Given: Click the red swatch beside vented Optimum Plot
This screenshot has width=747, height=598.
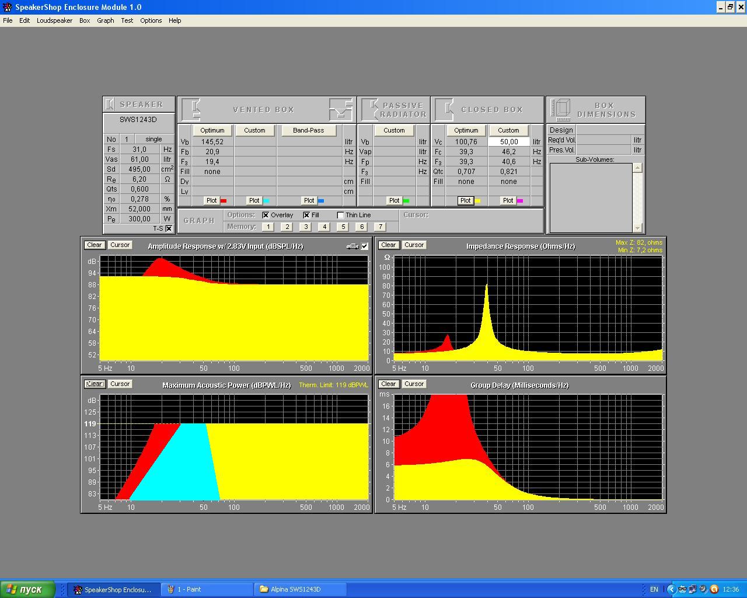Looking at the screenshot, I should 224,201.
